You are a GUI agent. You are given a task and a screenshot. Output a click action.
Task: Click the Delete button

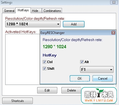point(71,90)
